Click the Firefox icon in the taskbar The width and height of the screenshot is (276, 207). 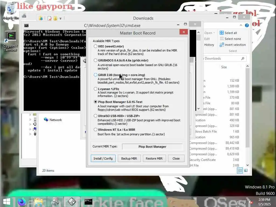click(x=22, y=202)
